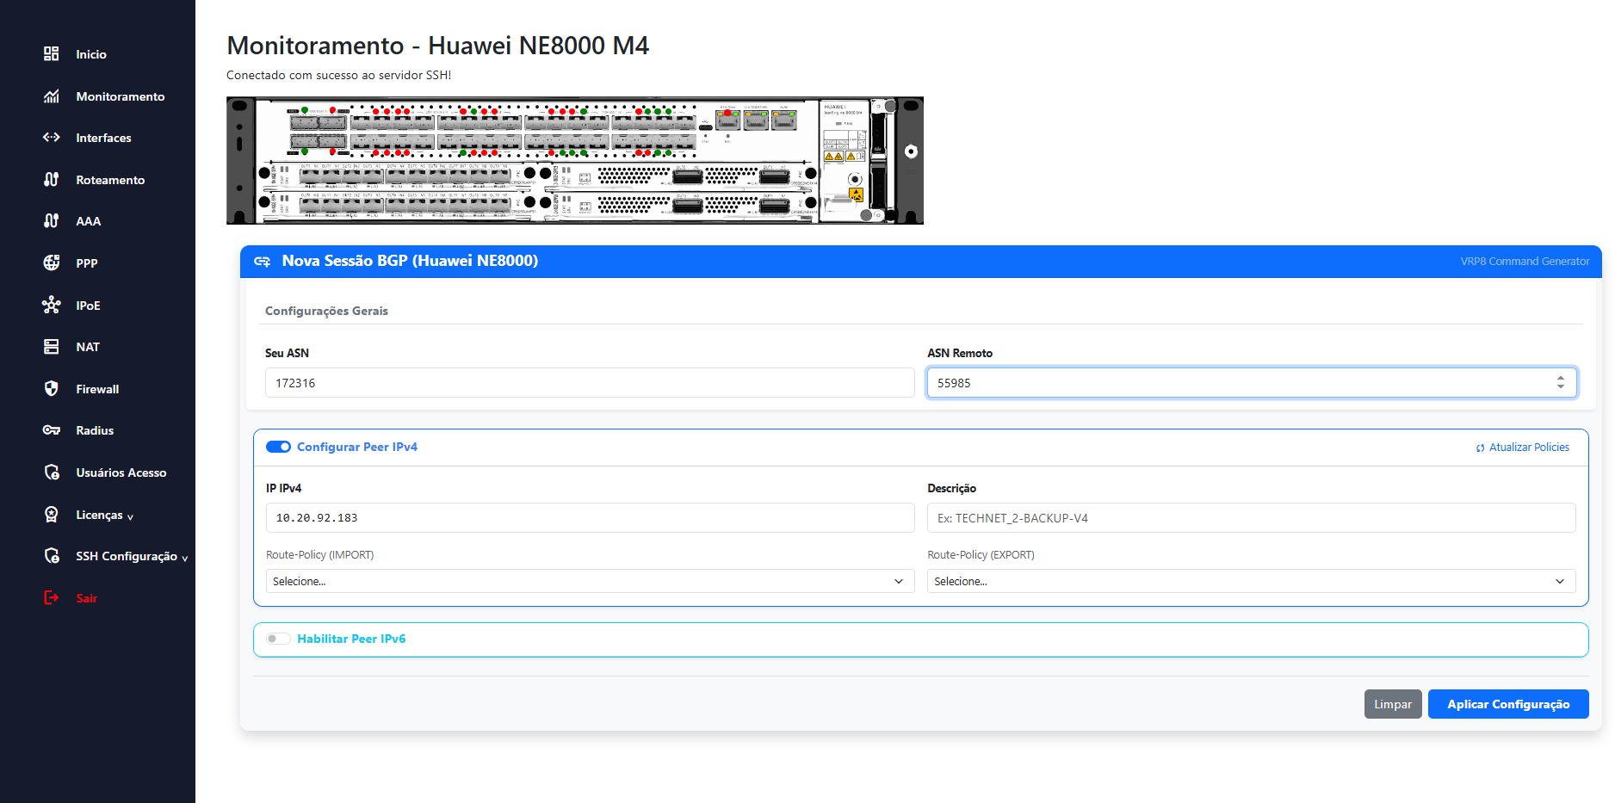Click the Descrição input field
This screenshot has height=803, width=1615.
point(1251,518)
